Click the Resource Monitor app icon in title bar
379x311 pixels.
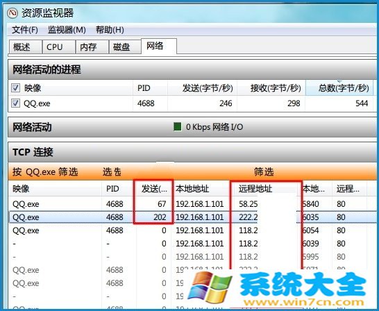click(12, 13)
